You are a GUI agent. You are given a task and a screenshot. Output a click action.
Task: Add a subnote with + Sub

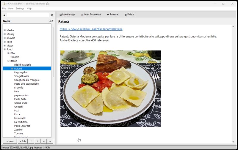[23, 141]
